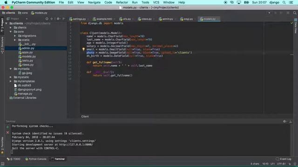This screenshot has height=167, width=298.
Task: Click the inspector icon at status bar far right
Action: tap(295, 164)
